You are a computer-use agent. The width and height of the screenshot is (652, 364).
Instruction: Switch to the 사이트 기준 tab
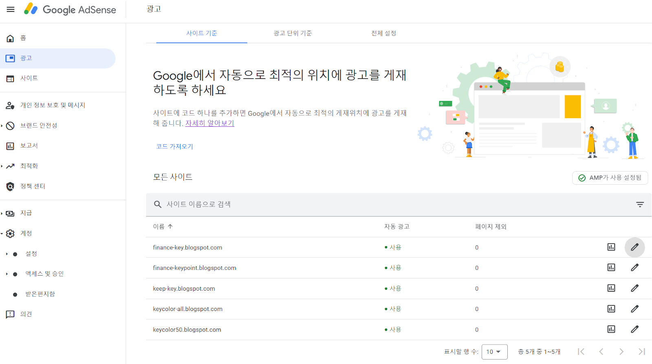pyautogui.click(x=202, y=33)
